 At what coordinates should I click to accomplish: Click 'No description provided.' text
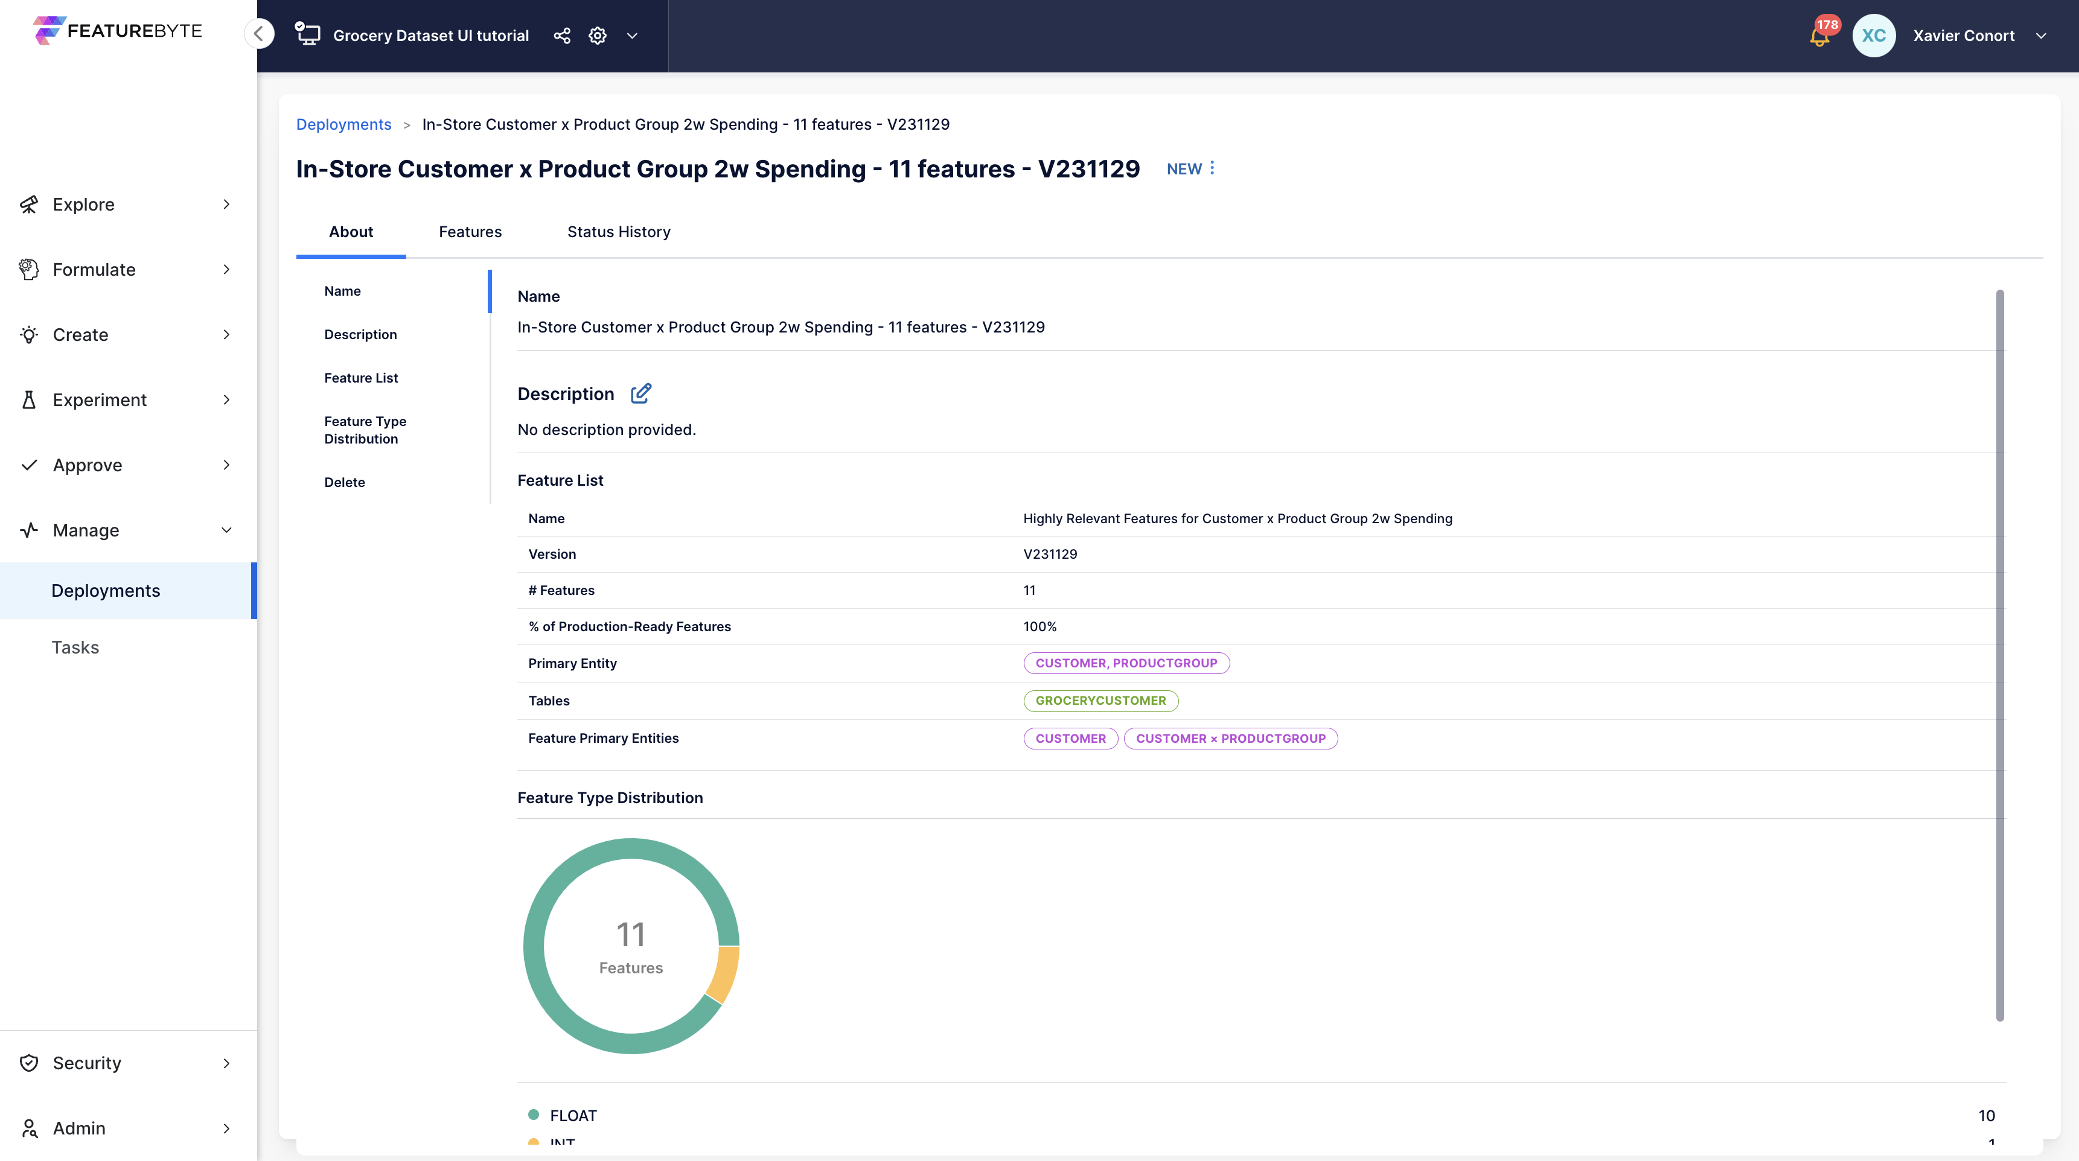click(x=606, y=430)
